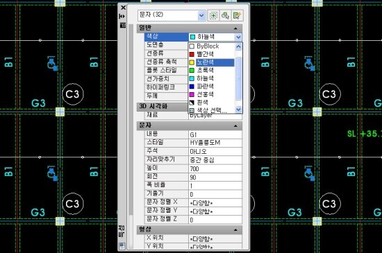Click the 자리맞추기 value 중간 중심
The width and height of the screenshot is (382, 253).
pyautogui.click(x=215, y=160)
